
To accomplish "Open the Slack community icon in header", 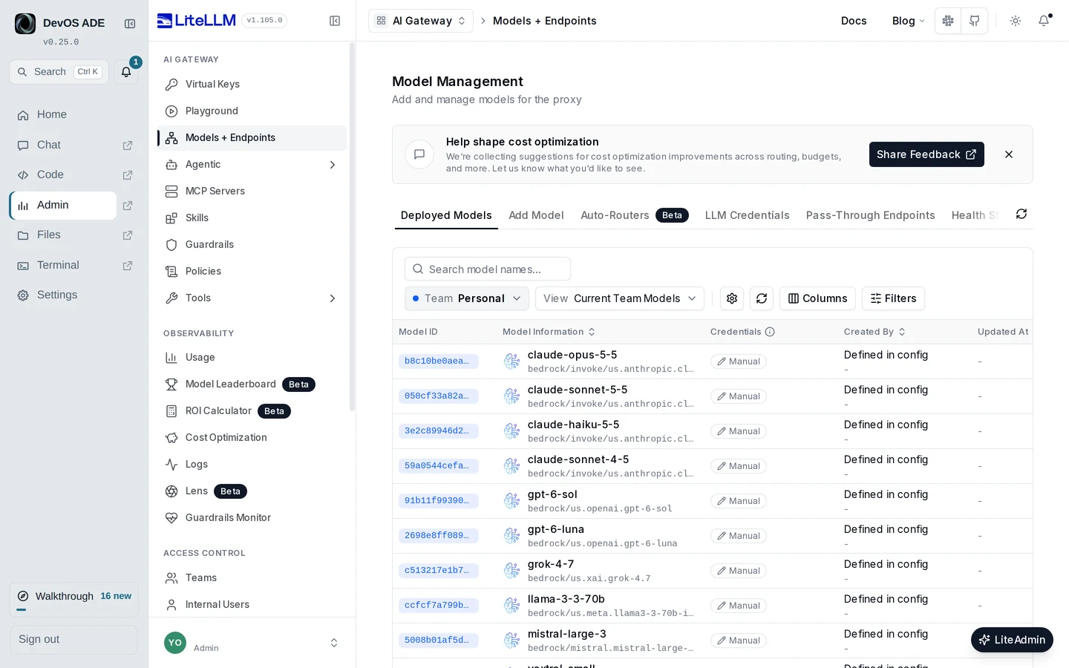I will [948, 21].
